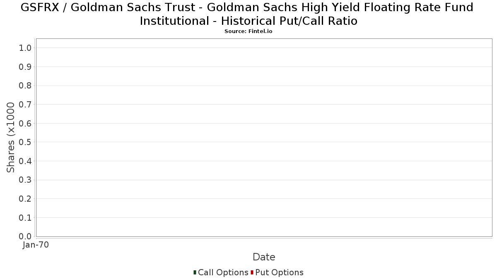
Task: Click the 1.0 y-axis tick label
Action: click(25, 48)
